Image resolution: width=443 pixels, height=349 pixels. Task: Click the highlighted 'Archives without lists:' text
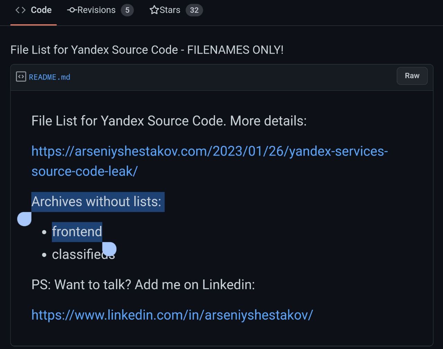click(x=97, y=202)
